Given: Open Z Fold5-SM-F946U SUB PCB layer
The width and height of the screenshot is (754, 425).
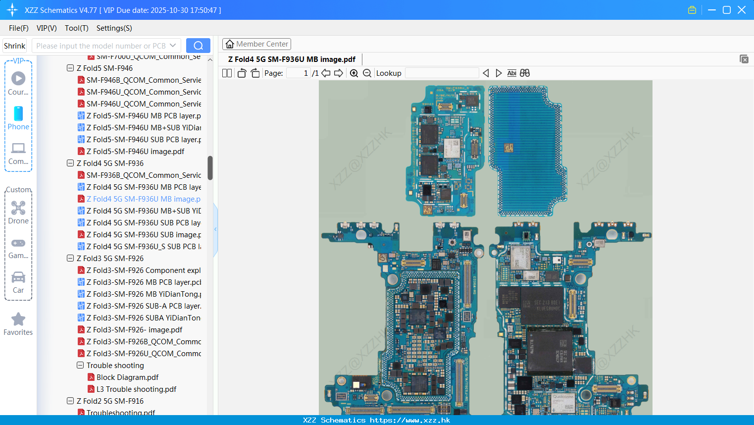Looking at the screenshot, I should pyautogui.click(x=139, y=139).
